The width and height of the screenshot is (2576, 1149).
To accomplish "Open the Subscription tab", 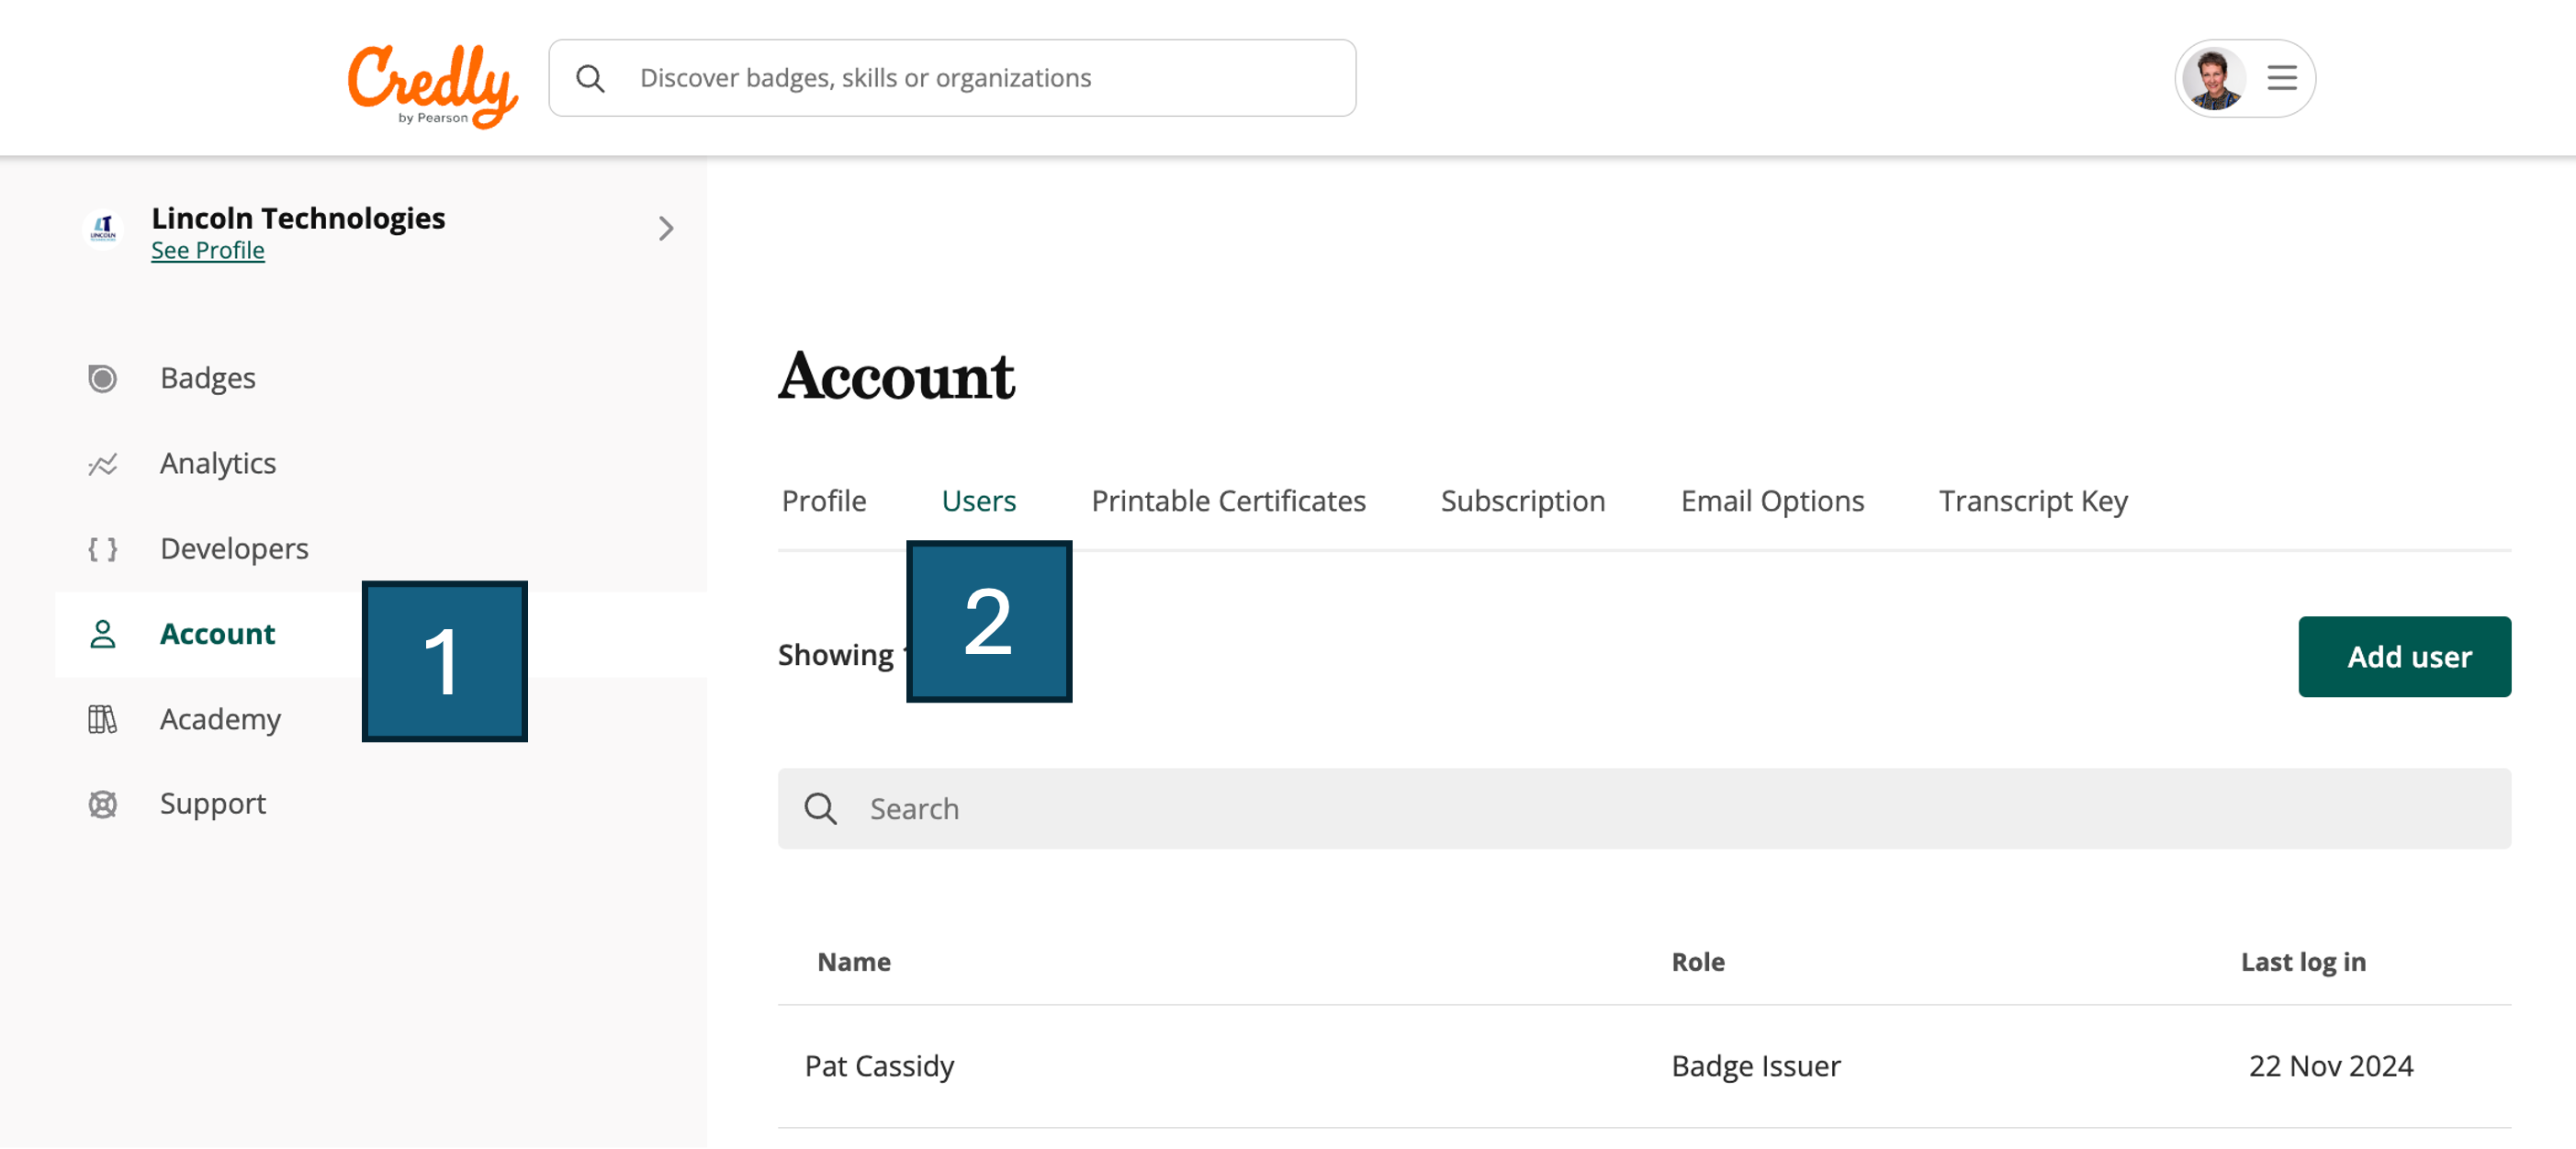I will pos(1523,501).
